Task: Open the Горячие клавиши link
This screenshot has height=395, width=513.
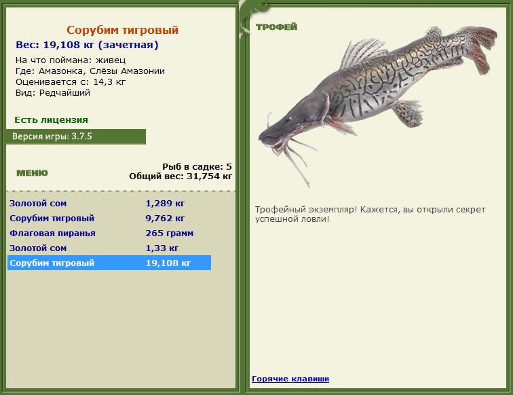Action: click(290, 379)
